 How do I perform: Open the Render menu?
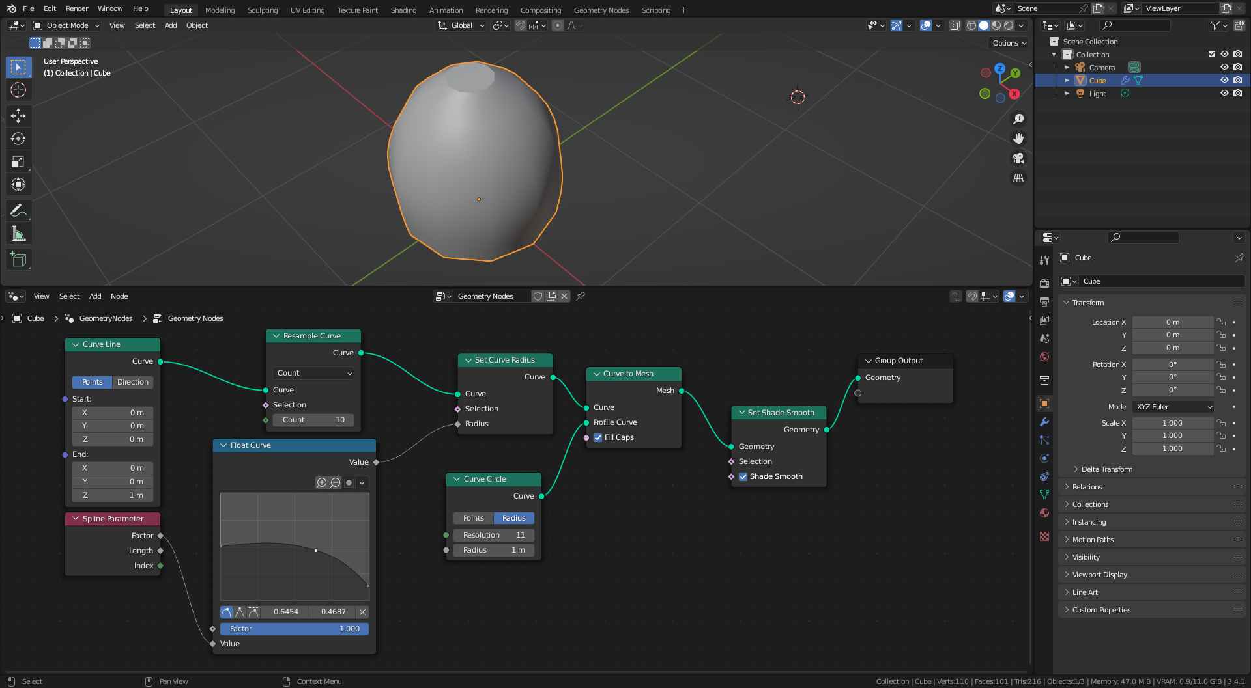pos(77,8)
